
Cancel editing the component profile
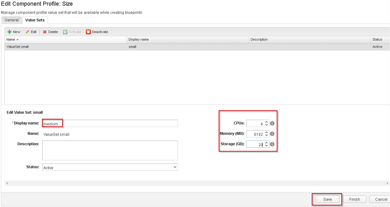(381, 199)
